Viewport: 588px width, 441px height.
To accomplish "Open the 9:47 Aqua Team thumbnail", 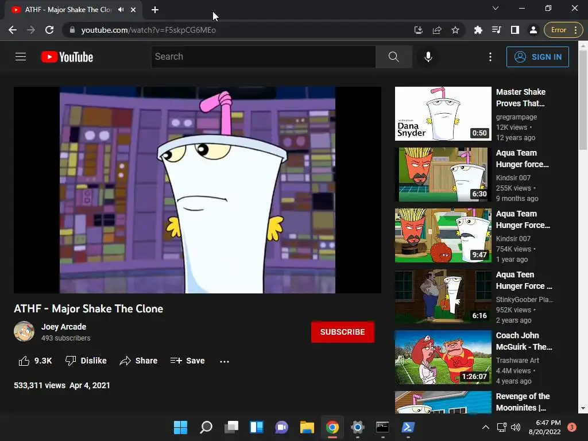I will [x=443, y=235].
